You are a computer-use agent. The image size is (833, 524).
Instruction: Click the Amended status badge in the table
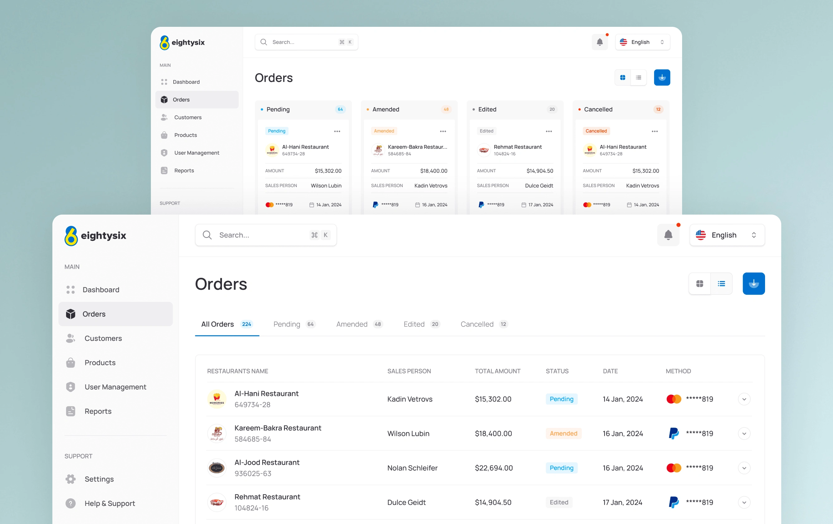point(564,433)
